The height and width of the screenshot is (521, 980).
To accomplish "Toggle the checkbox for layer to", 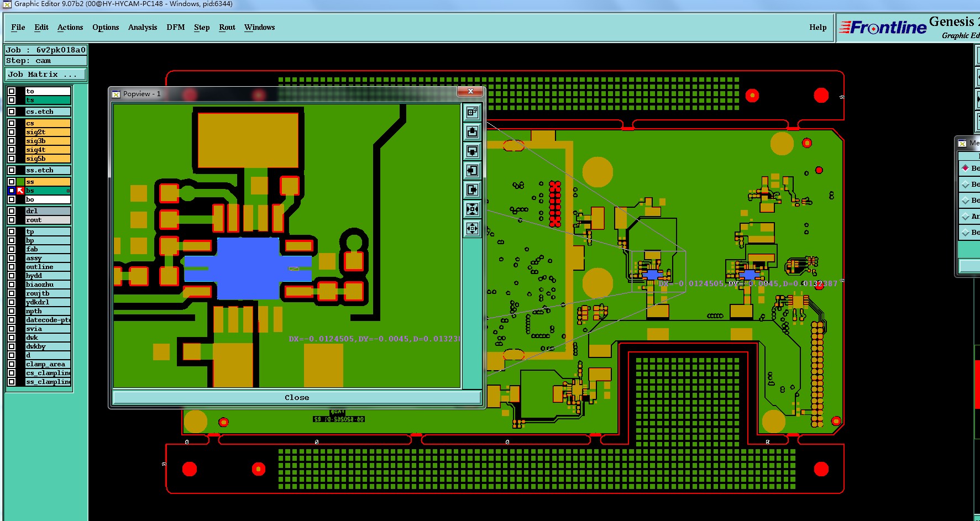I will coord(12,91).
